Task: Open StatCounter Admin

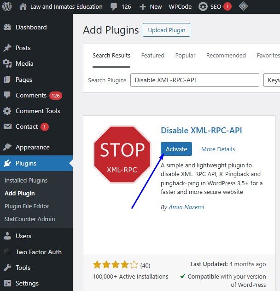Action: pos(30,219)
